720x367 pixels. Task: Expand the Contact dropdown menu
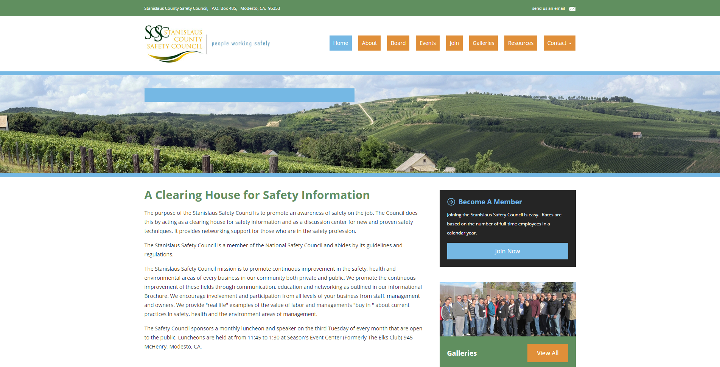559,43
